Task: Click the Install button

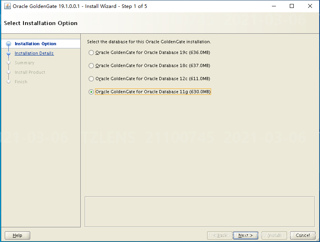Action: (274, 235)
